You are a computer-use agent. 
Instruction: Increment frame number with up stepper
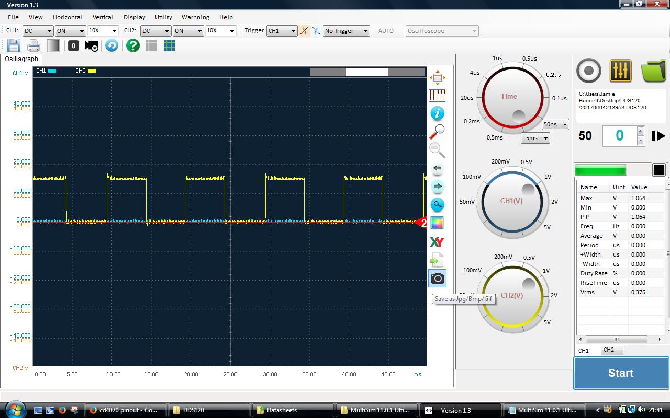[640, 131]
